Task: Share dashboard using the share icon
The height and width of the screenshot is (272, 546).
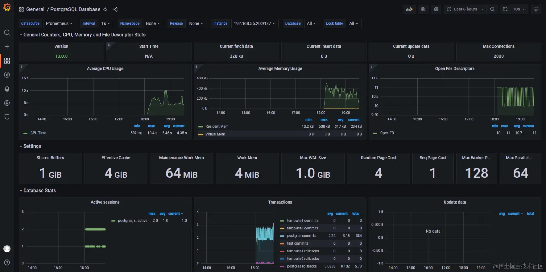Action: 115,9
